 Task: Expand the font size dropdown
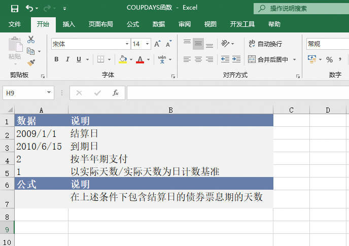(x=147, y=44)
